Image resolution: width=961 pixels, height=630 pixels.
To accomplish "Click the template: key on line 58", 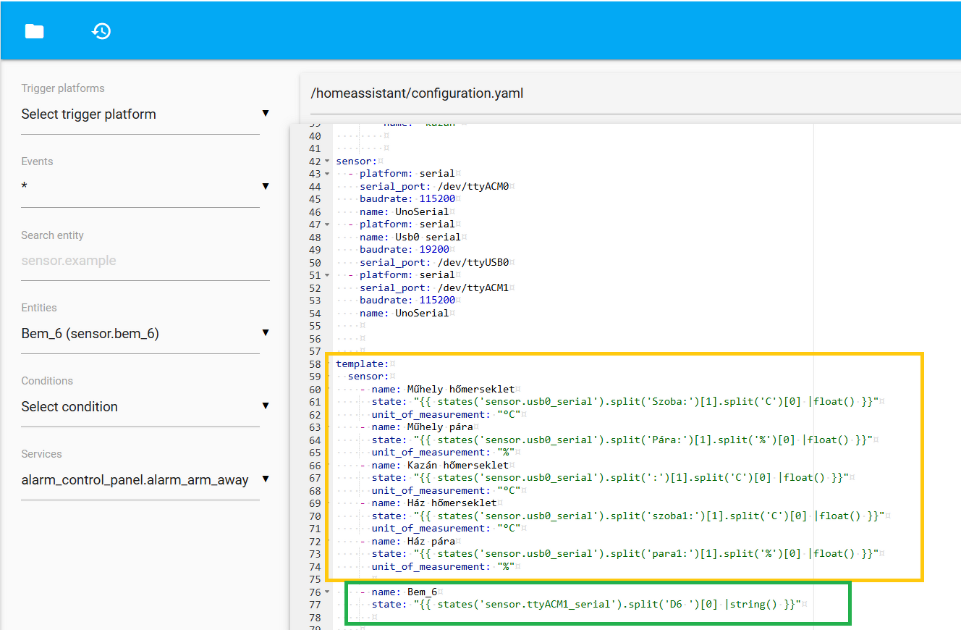I will pos(363,364).
